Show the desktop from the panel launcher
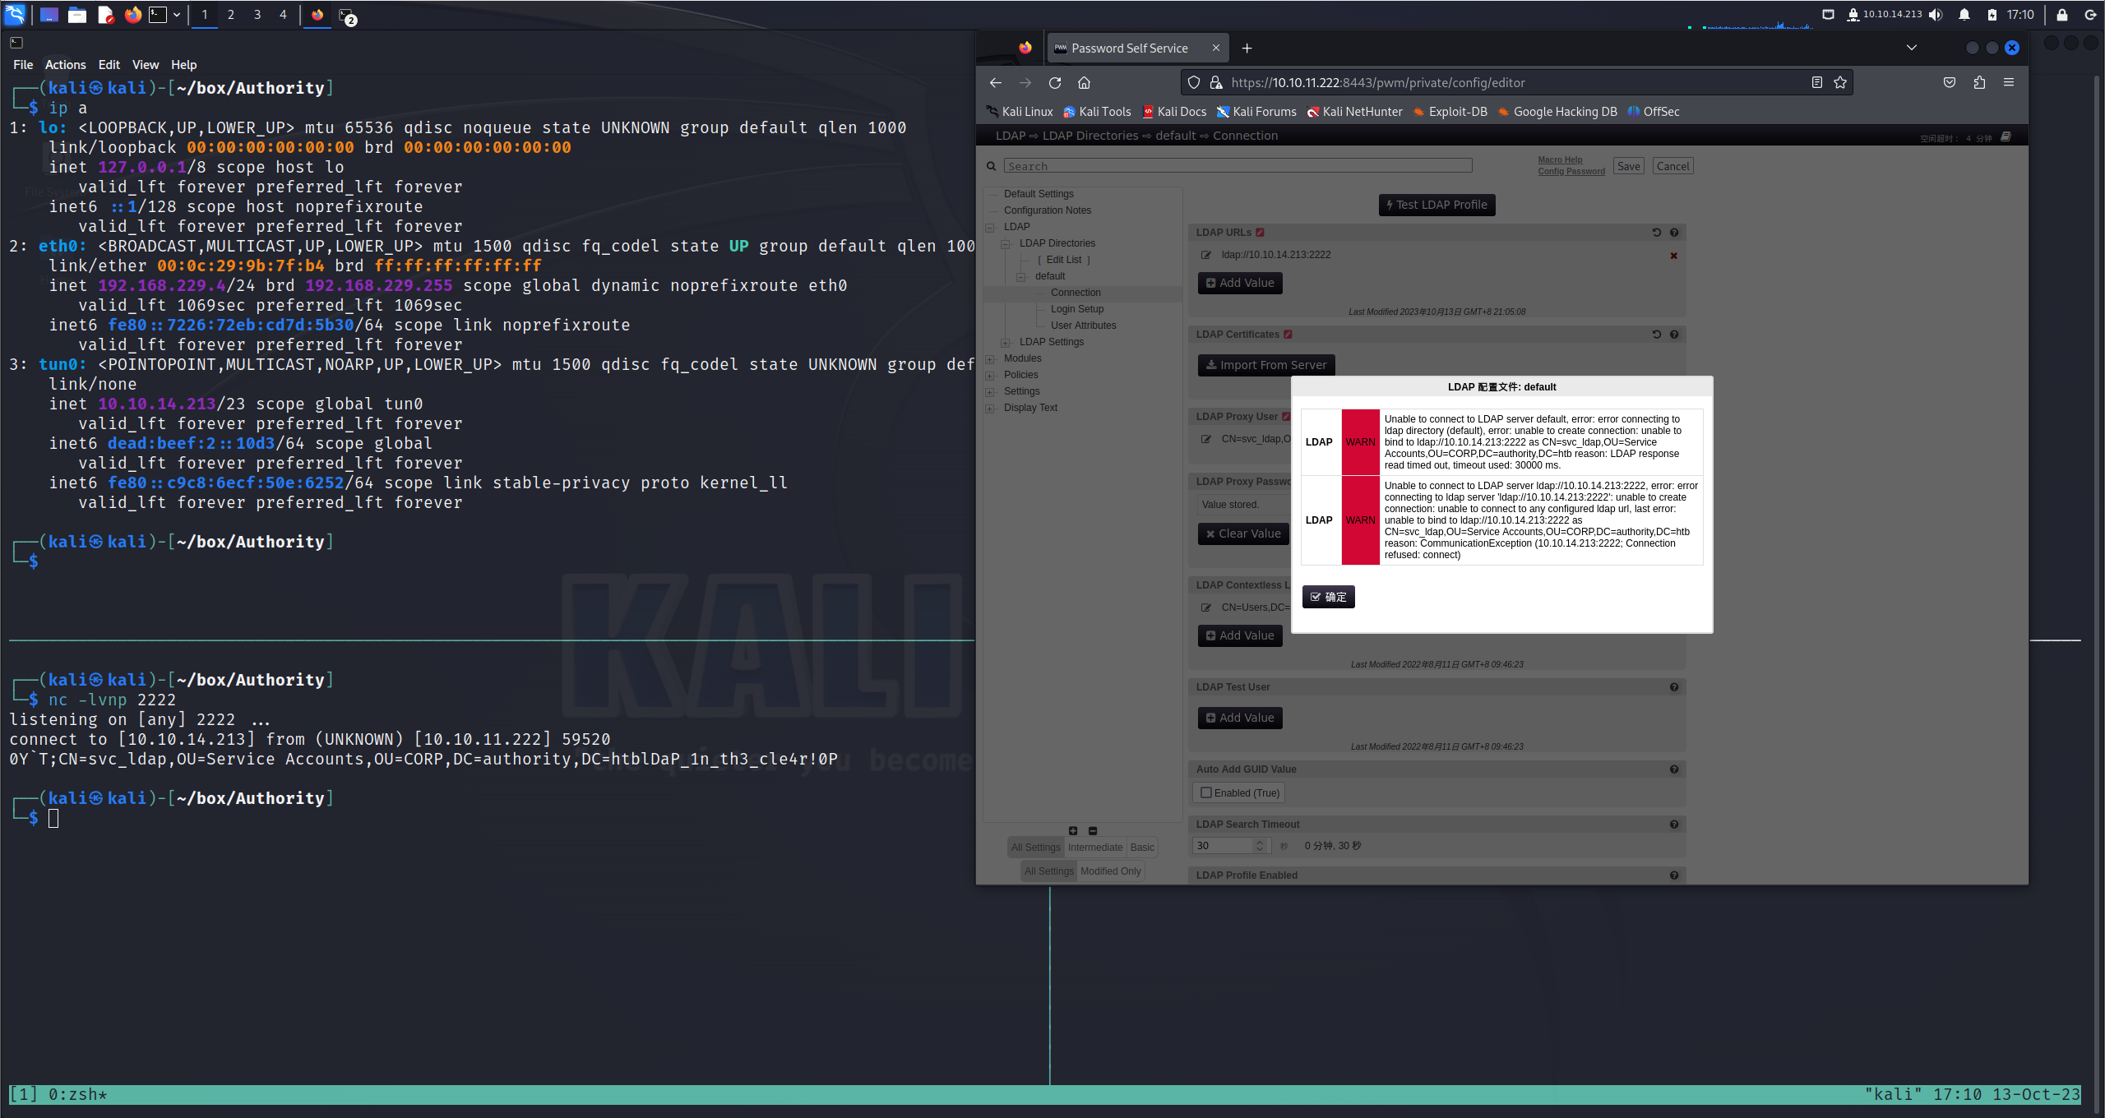The image size is (2105, 1118). 49,15
